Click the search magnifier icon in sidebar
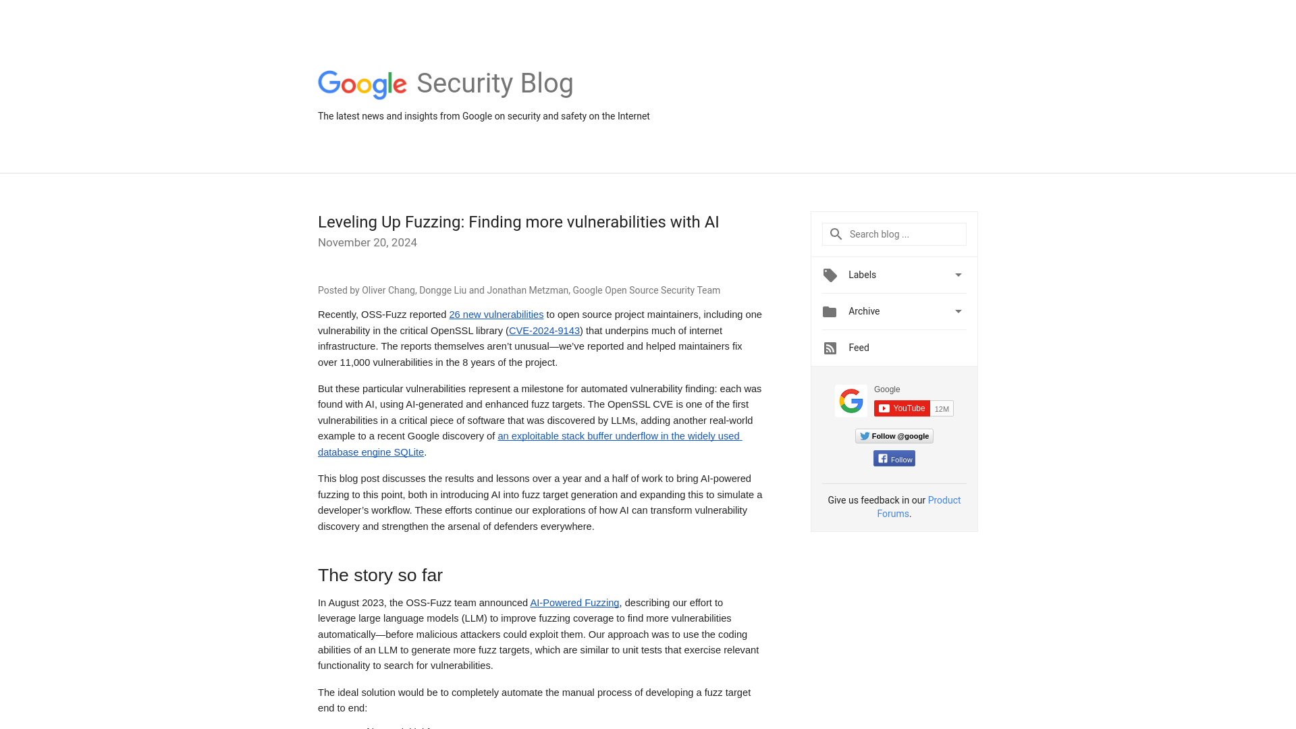 pyautogui.click(x=836, y=234)
